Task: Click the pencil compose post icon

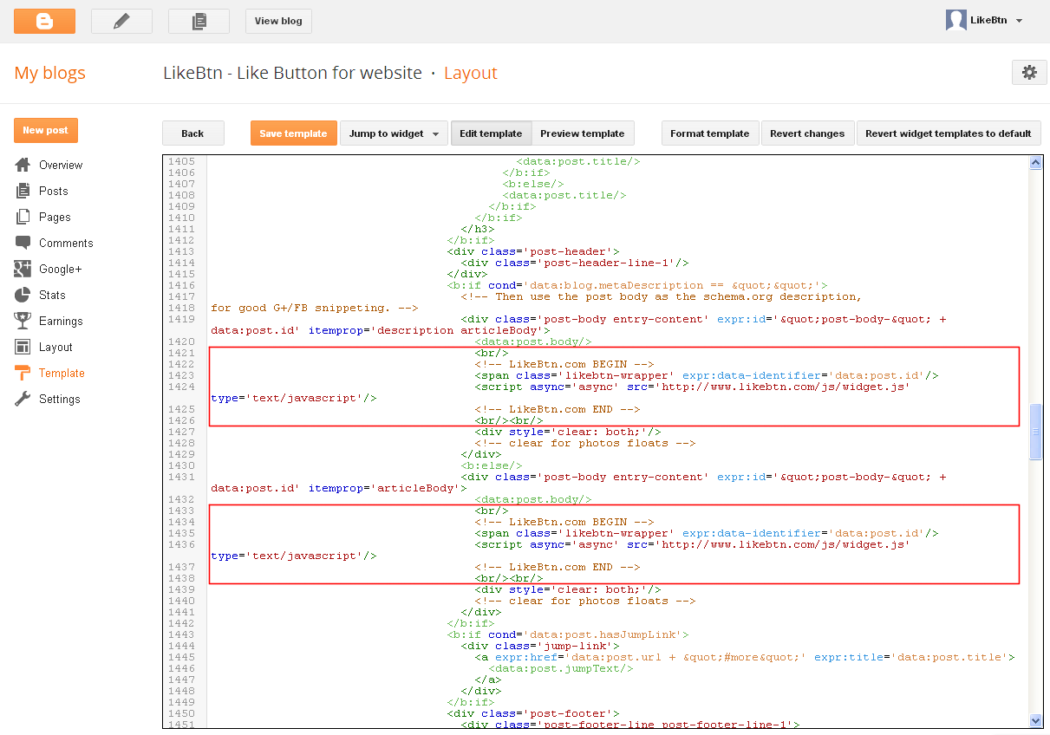Action: pyautogui.click(x=121, y=21)
